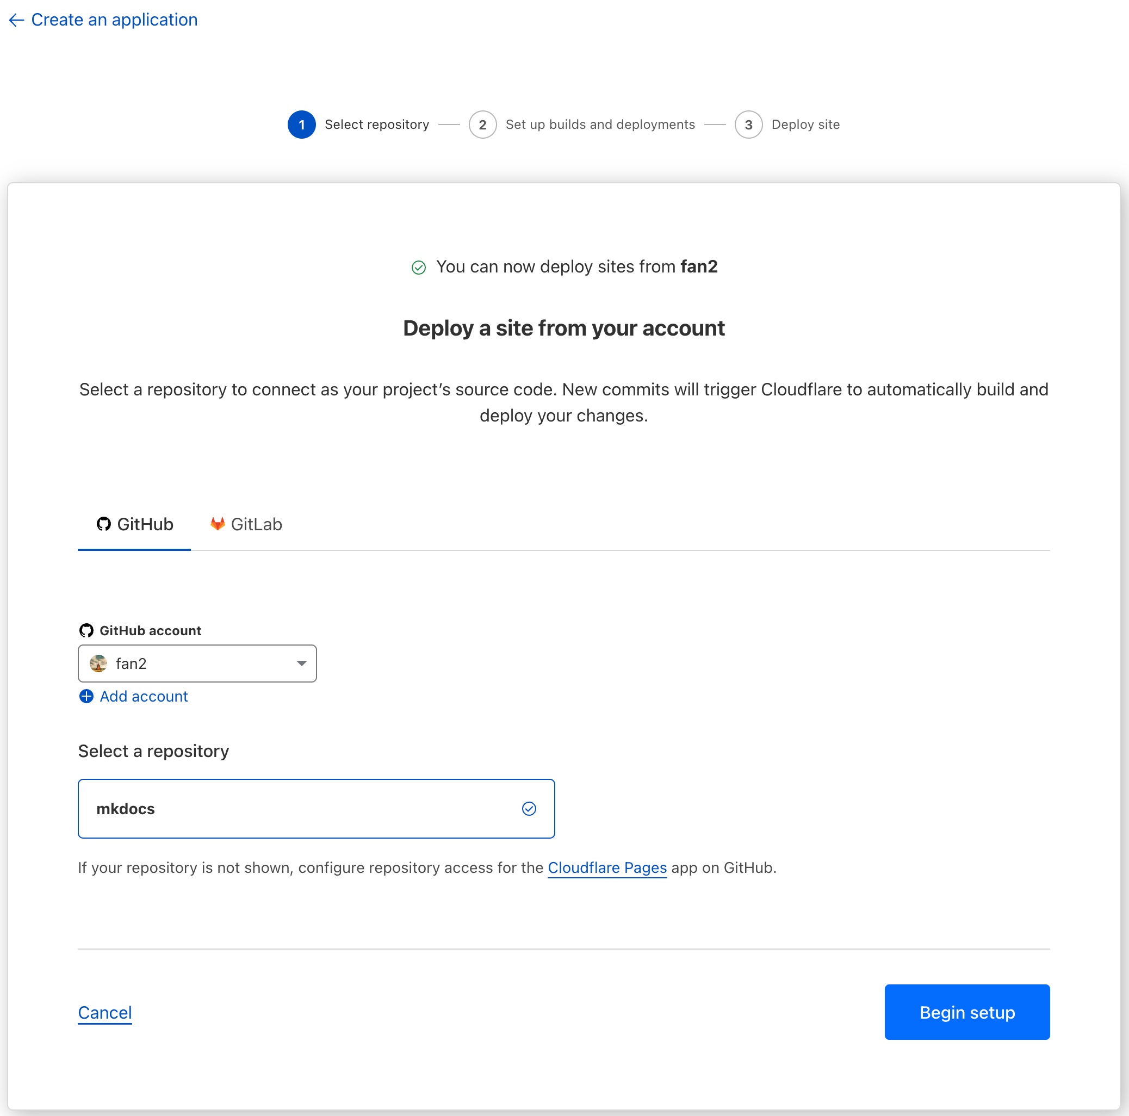1129x1116 pixels.
Task: Click the dropdown chevron in the fan2 selector
Action: coord(301,664)
